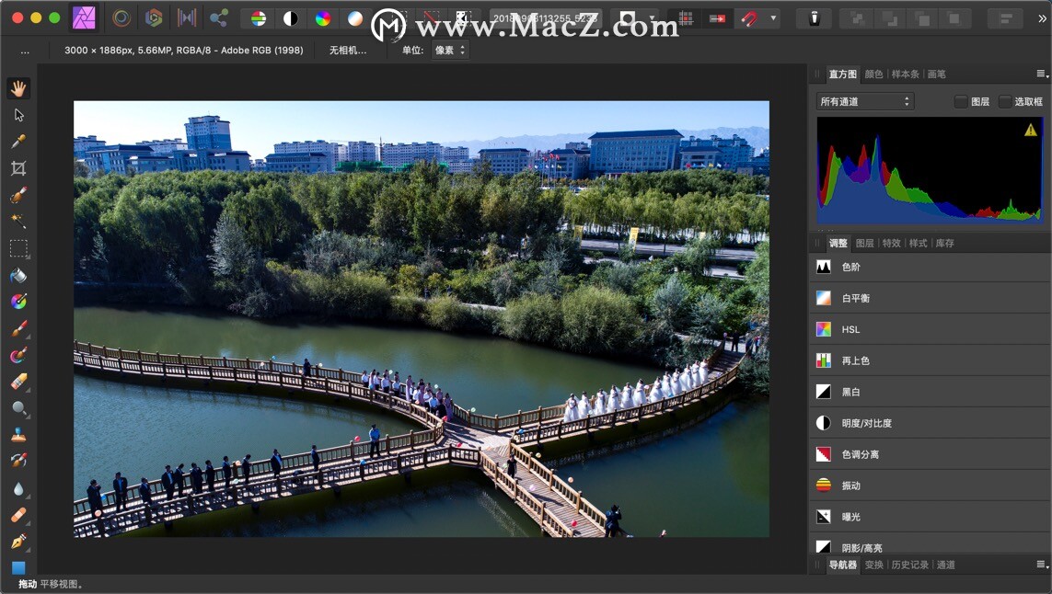The image size is (1052, 594).
Task: Click the histogram clipping warning icon
Action: pyautogui.click(x=1031, y=130)
